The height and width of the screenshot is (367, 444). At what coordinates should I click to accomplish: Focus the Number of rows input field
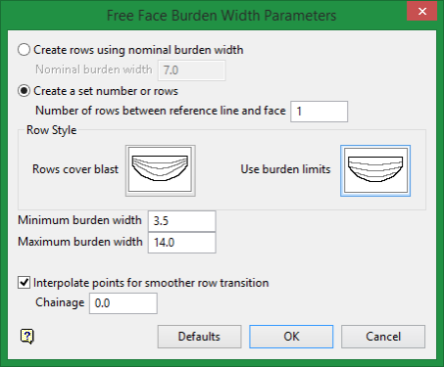[320, 112]
